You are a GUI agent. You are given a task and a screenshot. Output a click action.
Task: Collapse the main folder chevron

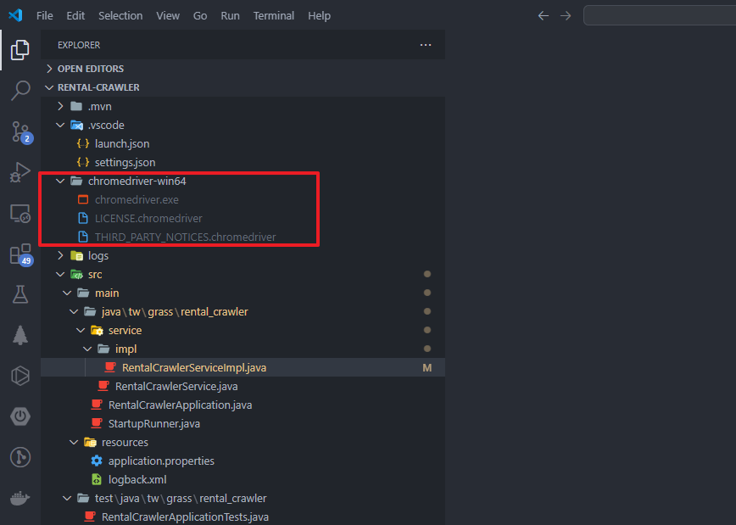[x=67, y=293]
